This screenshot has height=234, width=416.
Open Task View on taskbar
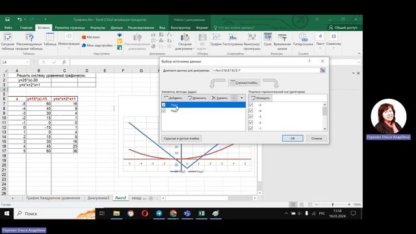(x=102, y=213)
